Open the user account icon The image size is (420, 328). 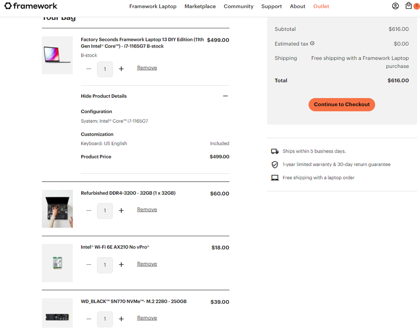(x=395, y=6)
